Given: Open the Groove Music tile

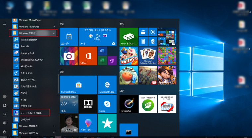Looking at the screenshot, I should pyautogui.click(x=153, y=32).
